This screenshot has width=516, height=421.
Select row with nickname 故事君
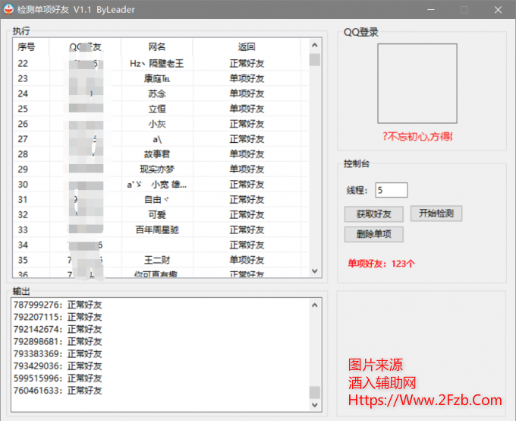161,154
